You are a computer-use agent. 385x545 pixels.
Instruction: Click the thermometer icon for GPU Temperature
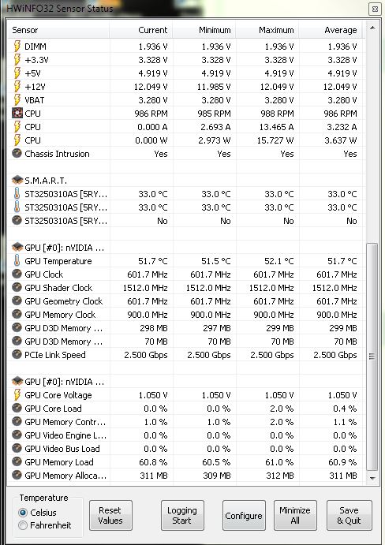(17, 260)
